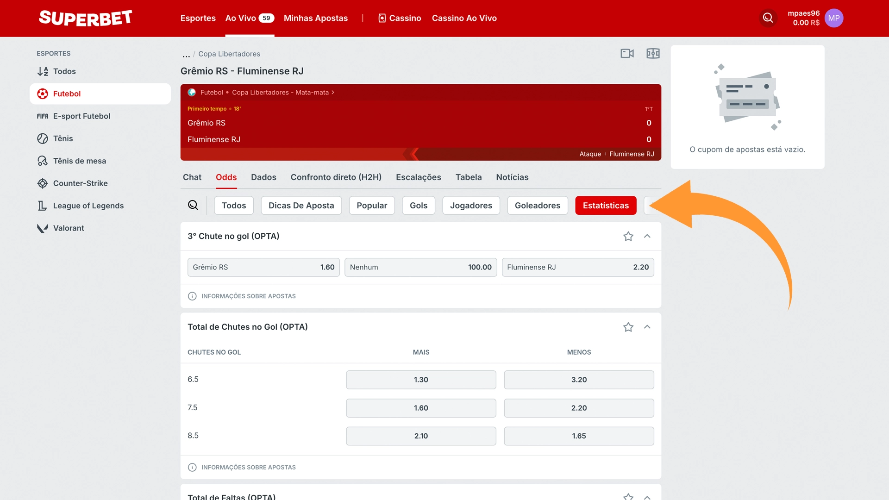Click info icon under Total de Chutes

coord(192,468)
